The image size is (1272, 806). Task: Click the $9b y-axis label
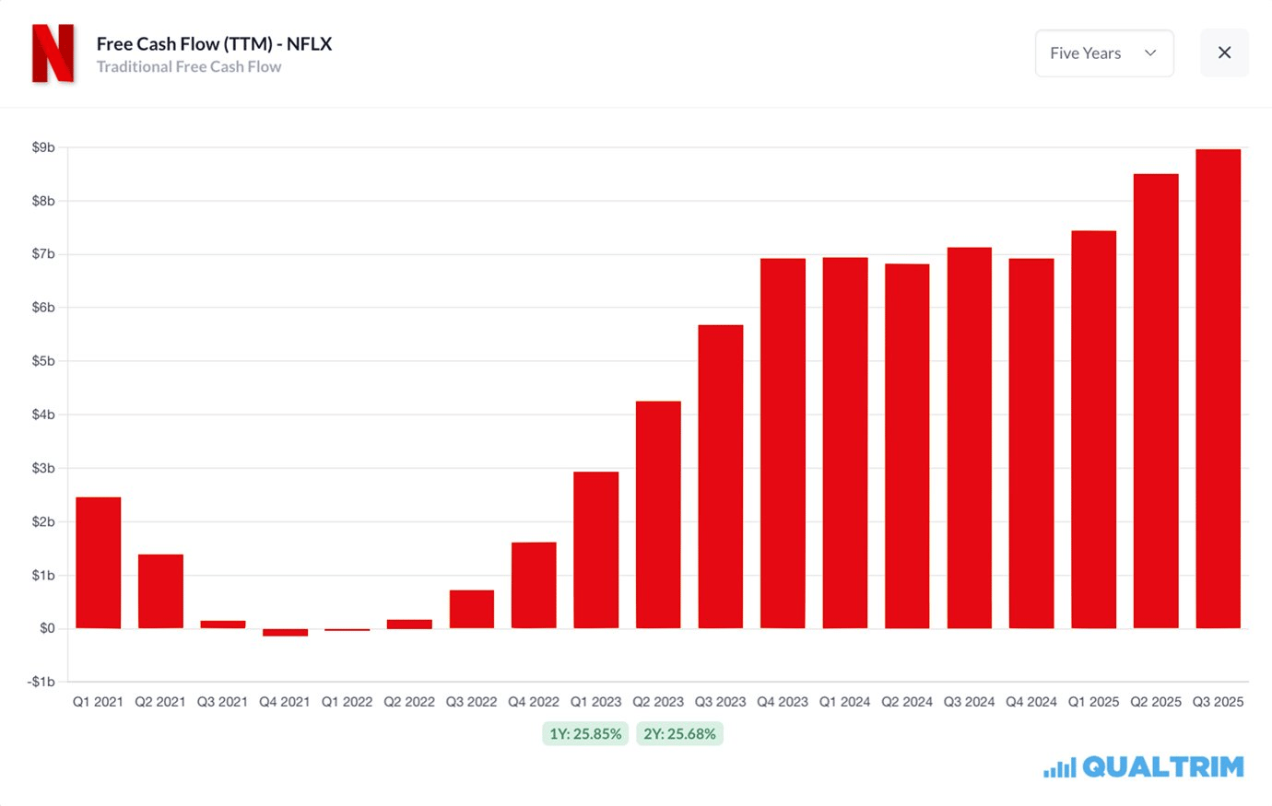click(x=43, y=147)
